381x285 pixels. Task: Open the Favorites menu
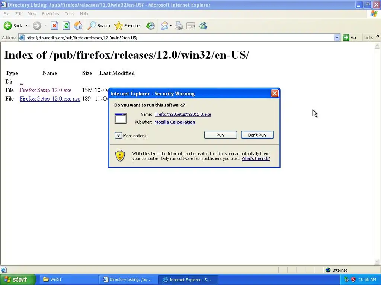pos(50,14)
